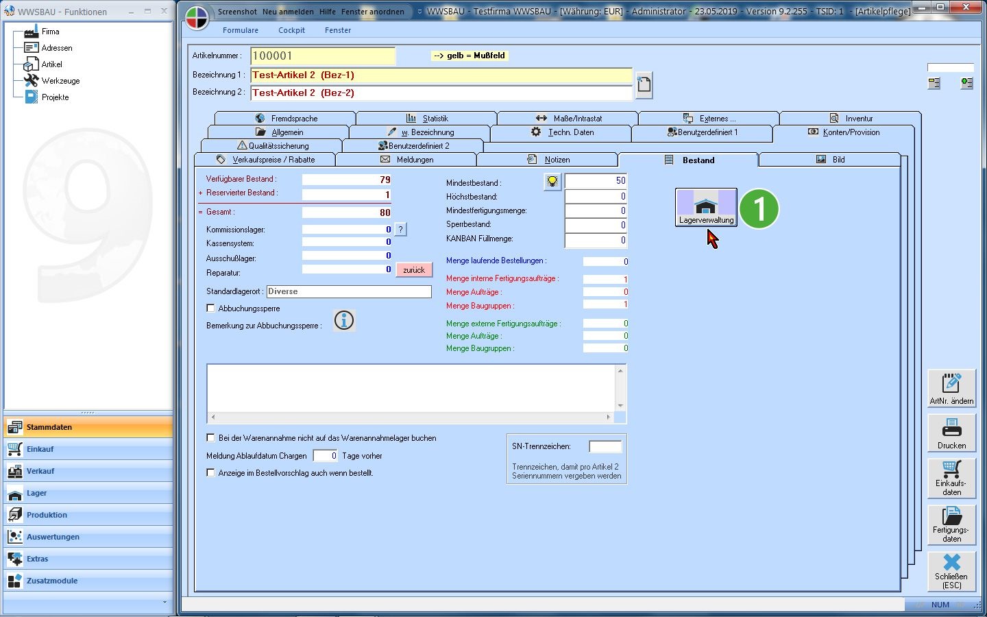
Task: Open info icon for Abbuchungssperre remark
Action: (x=344, y=320)
